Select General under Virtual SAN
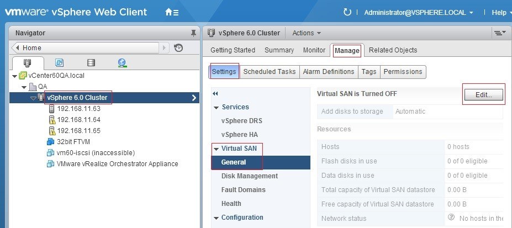Image resolution: width=512 pixels, height=228 pixels. 261,162
